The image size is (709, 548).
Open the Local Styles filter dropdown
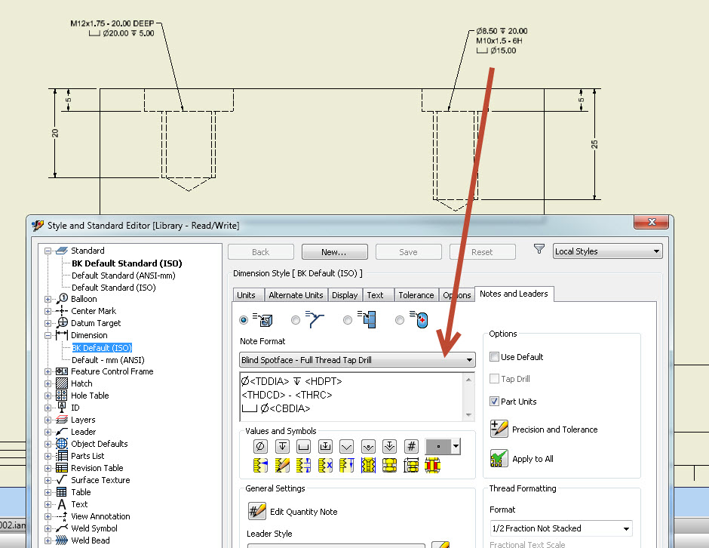[x=656, y=251]
